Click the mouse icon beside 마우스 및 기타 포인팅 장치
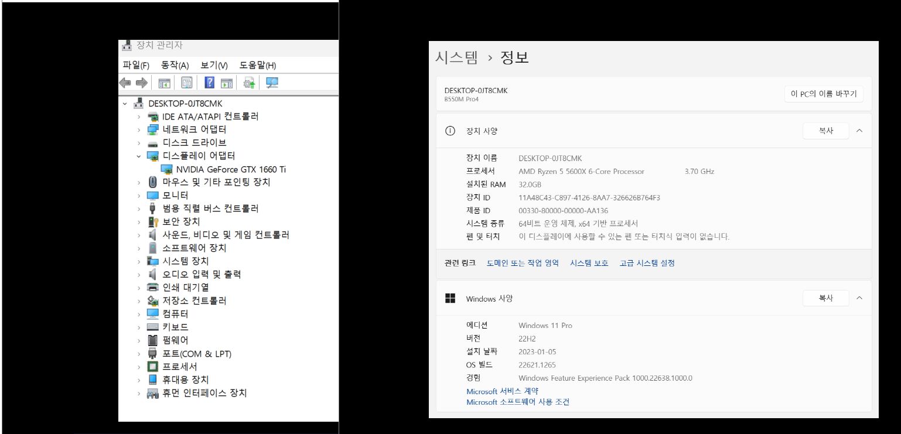The width and height of the screenshot is (901, 434). click(153, 182)
